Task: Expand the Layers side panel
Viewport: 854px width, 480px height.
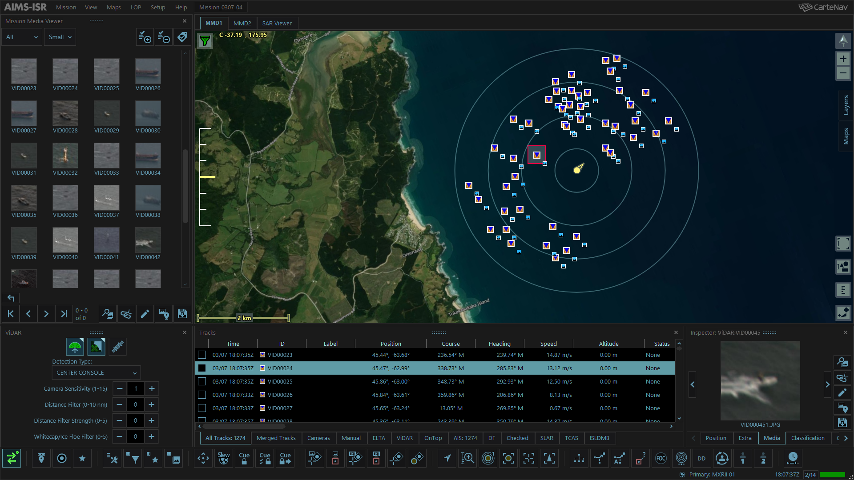Action: pos(846,105)
